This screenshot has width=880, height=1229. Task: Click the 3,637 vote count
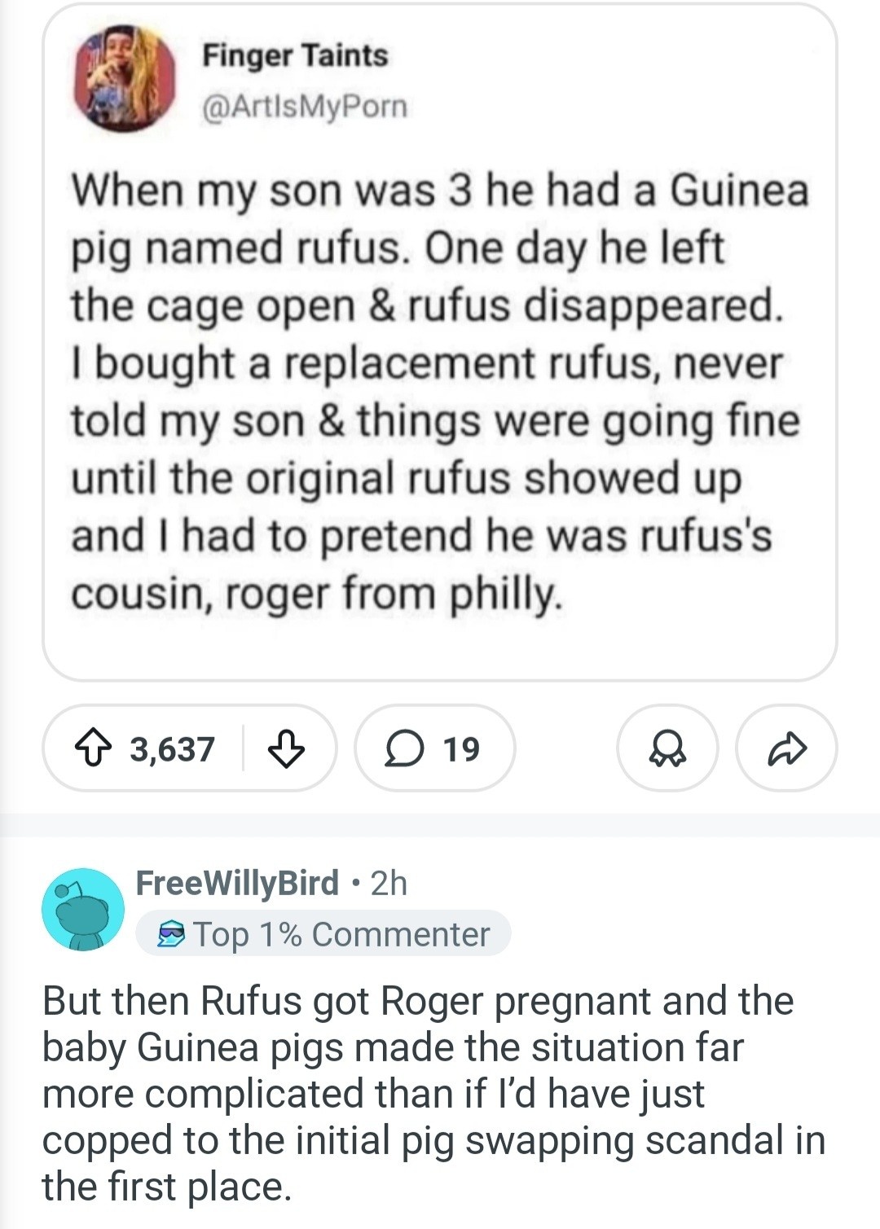[172, 748]
